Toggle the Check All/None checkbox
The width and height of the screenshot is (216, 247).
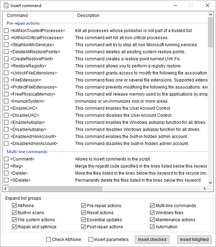click(x=49, y=240)
